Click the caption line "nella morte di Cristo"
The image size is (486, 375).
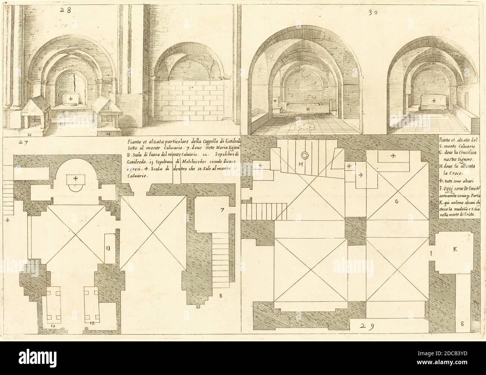[x=458, y=215]
